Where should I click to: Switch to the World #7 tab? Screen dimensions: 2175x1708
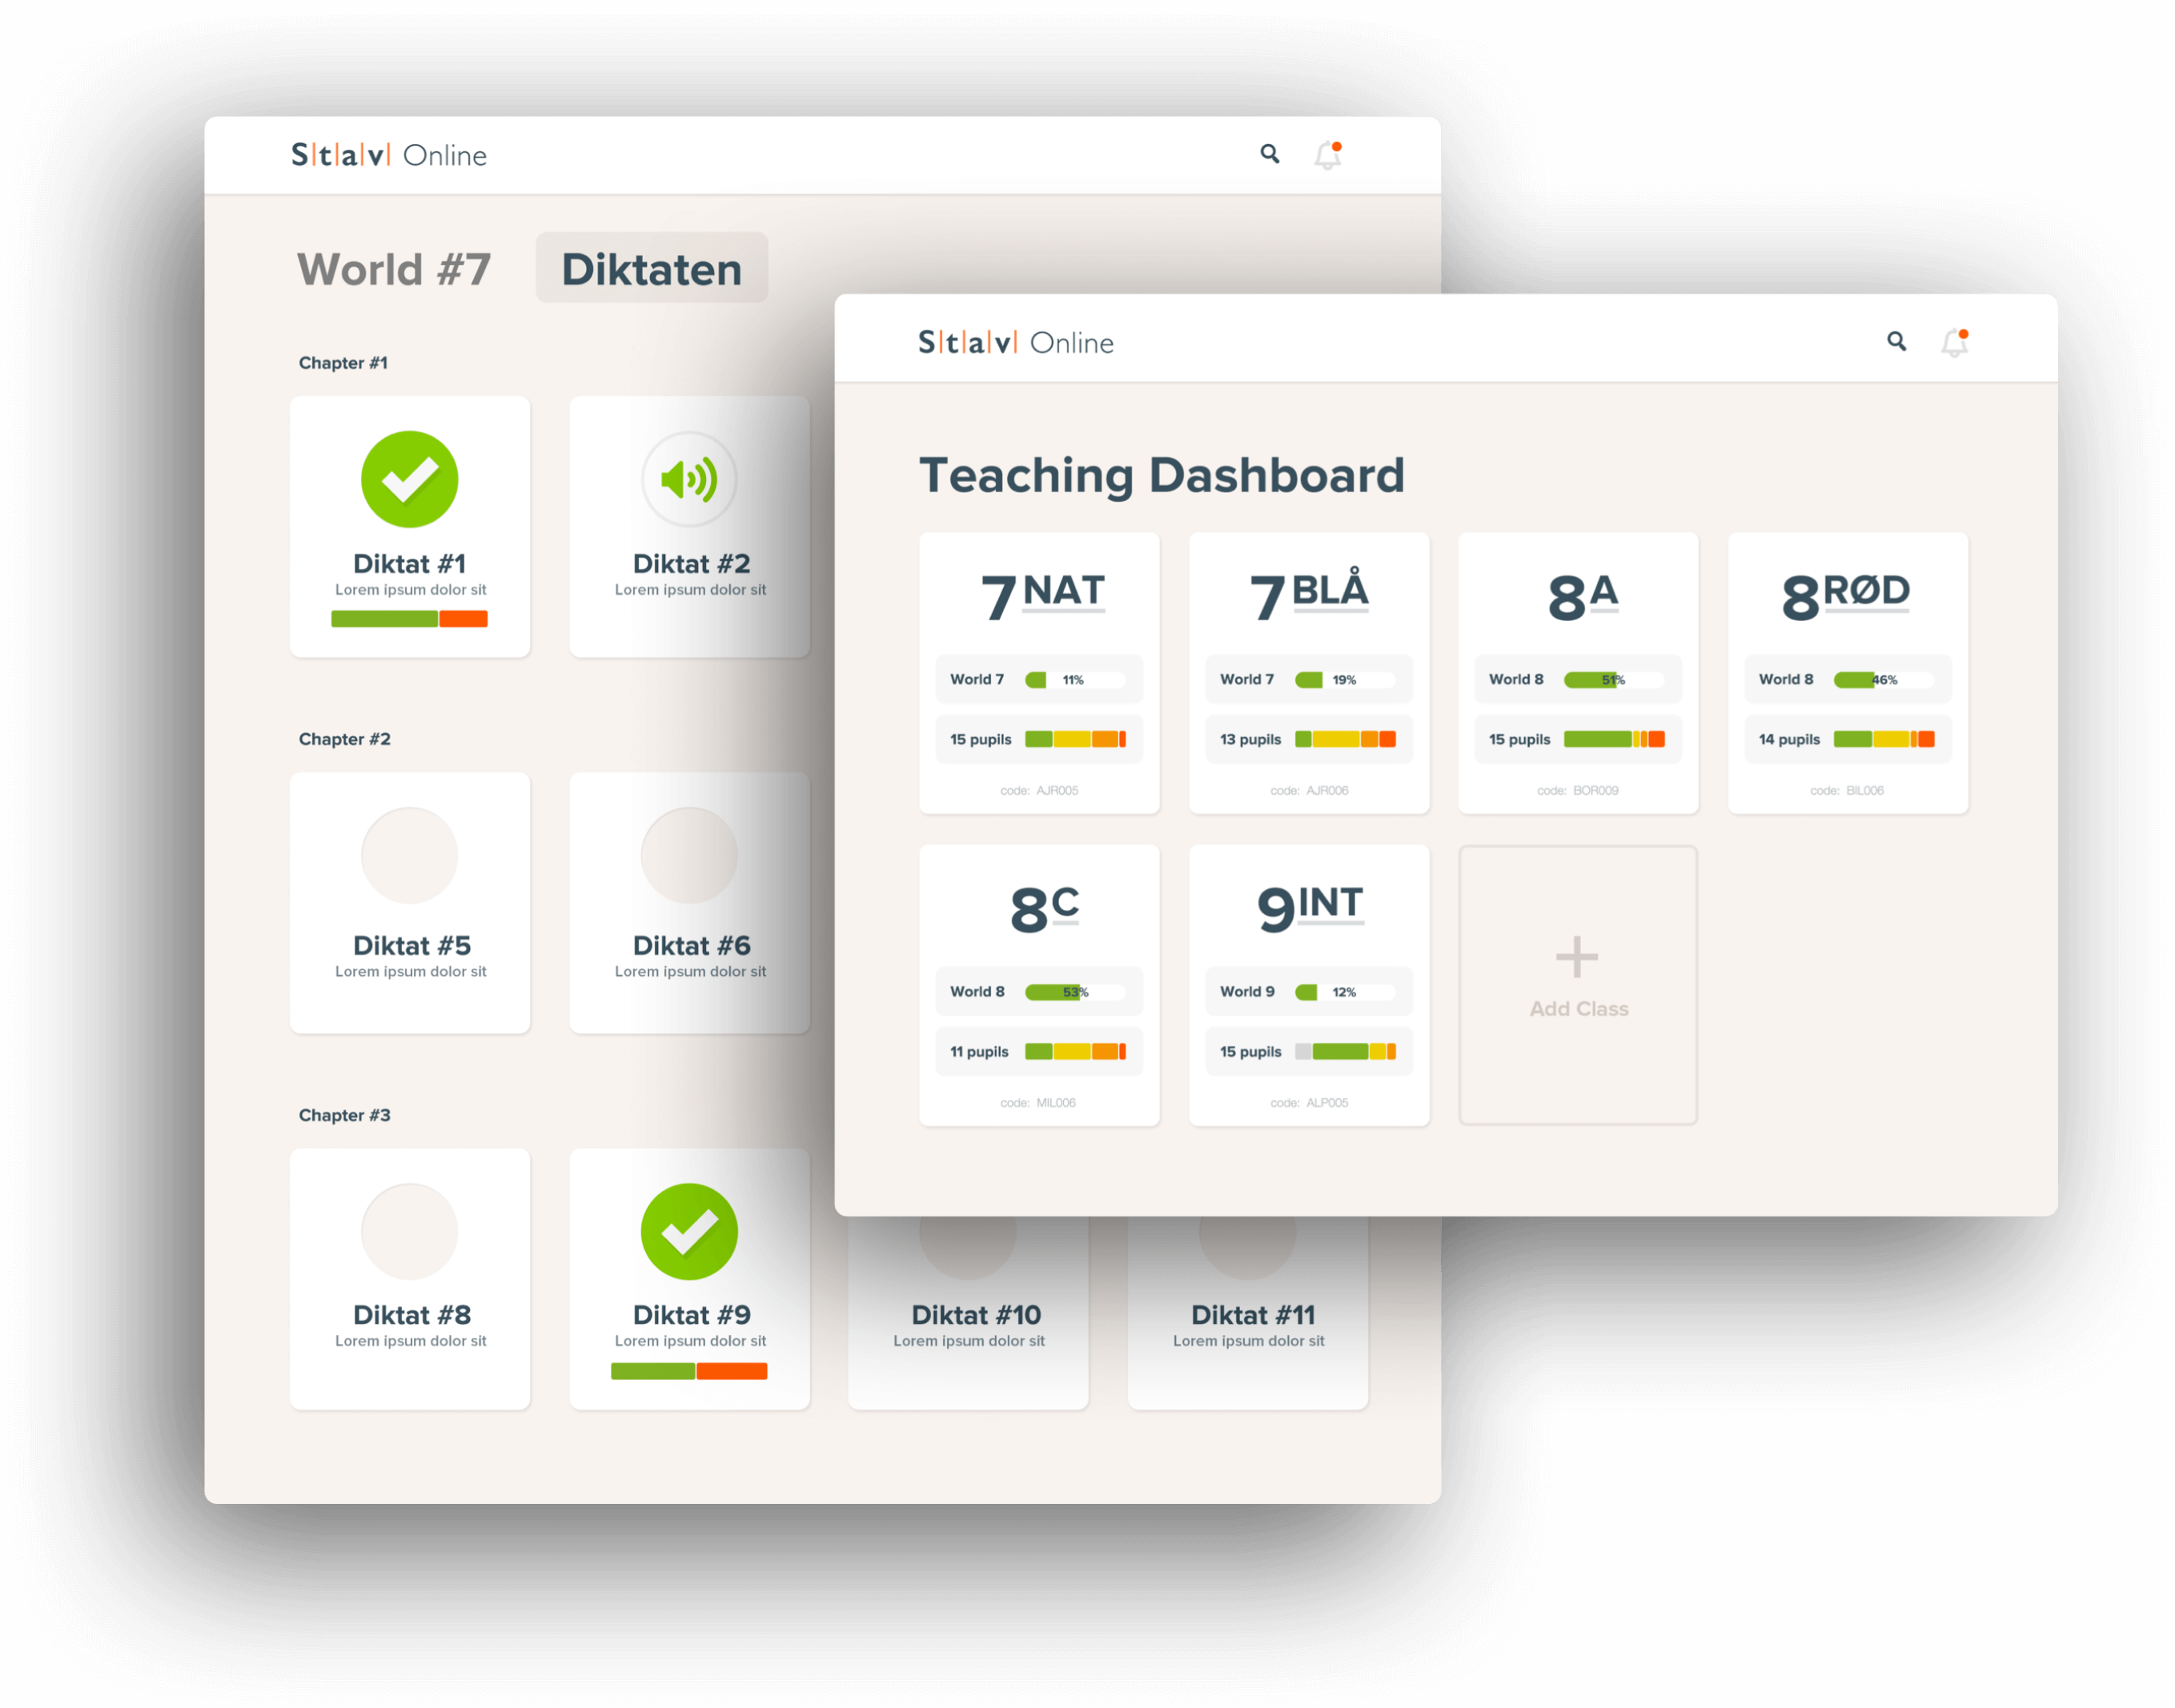point(394,269)
